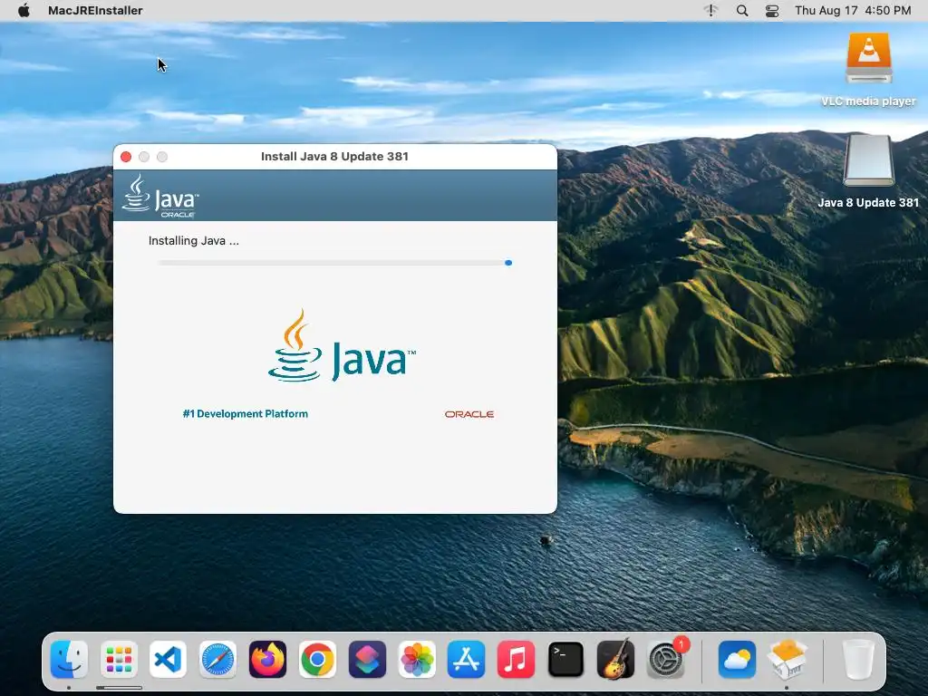Open App Store in dock
This screenshot has height=696, width=928.
tap(467, 660)
